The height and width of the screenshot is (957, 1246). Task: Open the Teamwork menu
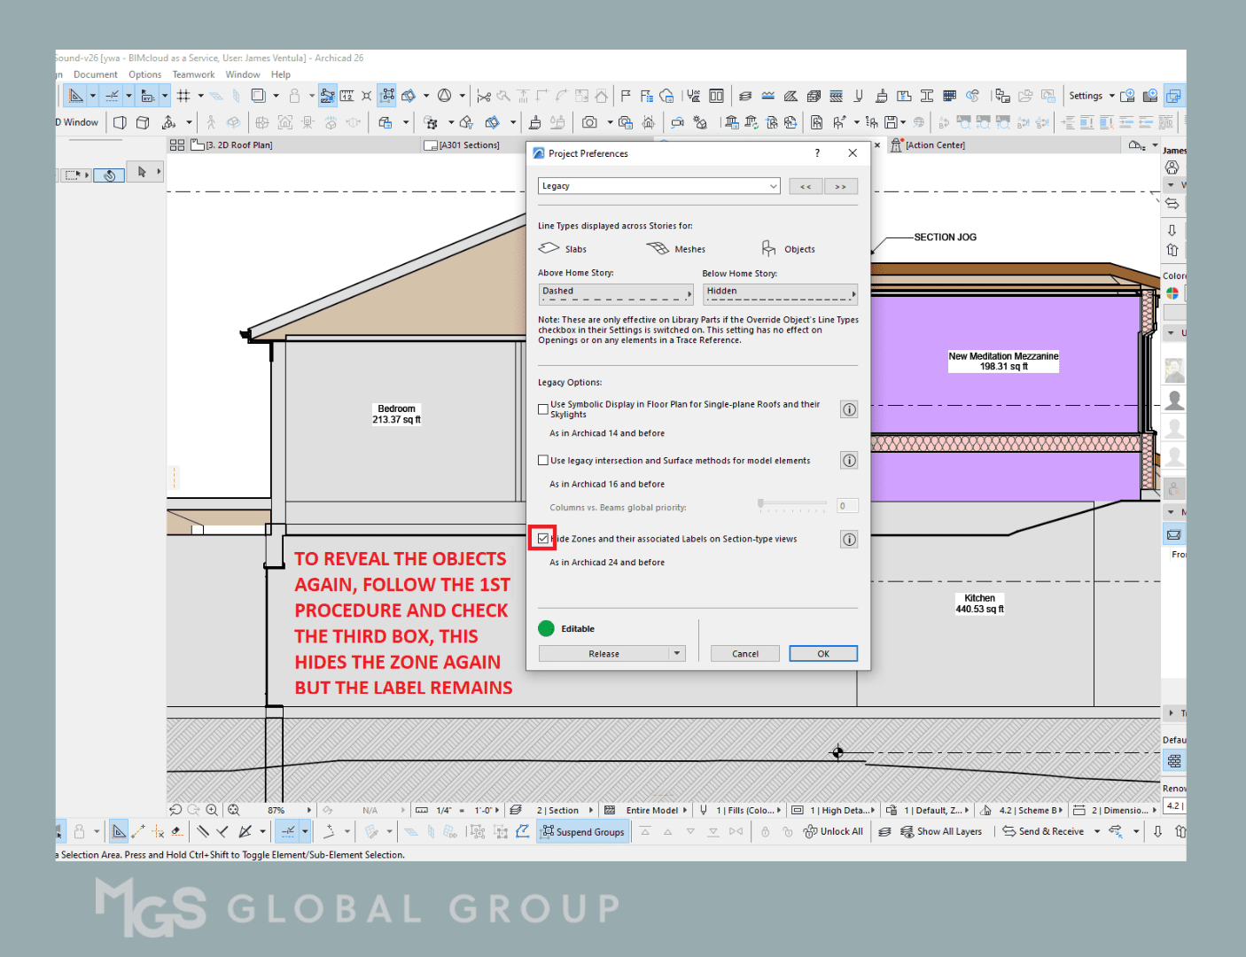[x=193, y=74]
